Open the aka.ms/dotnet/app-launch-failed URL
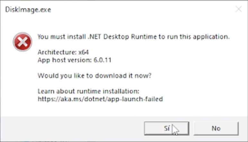This screenshot has width=248, height=142. point(100,99)
